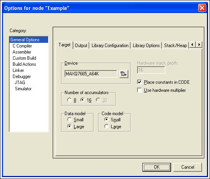Switch to the Output tab
This screenshot has width=210, height=179.
[81, 46]
